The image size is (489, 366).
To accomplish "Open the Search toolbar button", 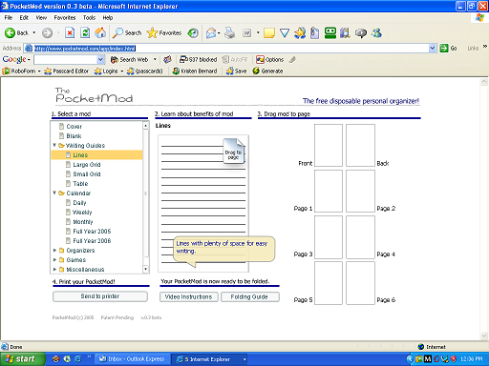I will coord(127,32).
